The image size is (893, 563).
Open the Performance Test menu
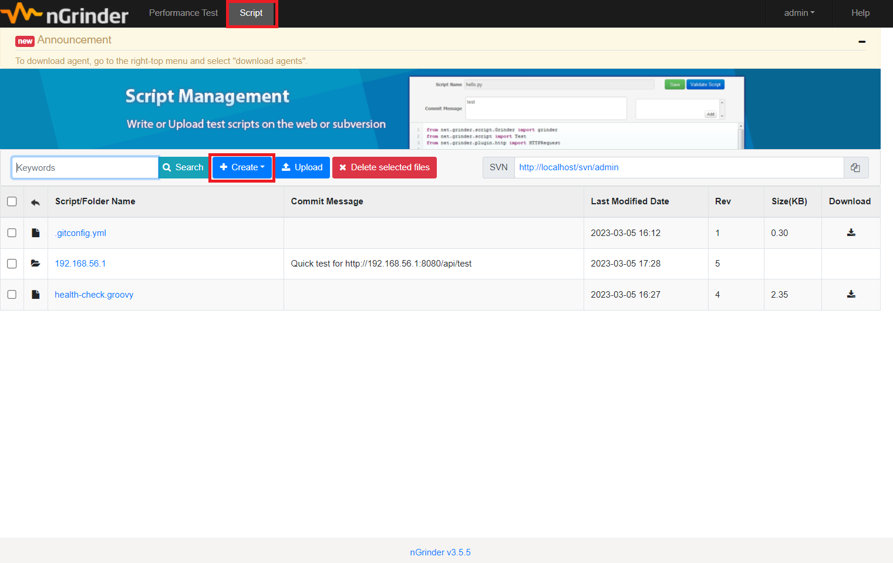tap(183, 13)
